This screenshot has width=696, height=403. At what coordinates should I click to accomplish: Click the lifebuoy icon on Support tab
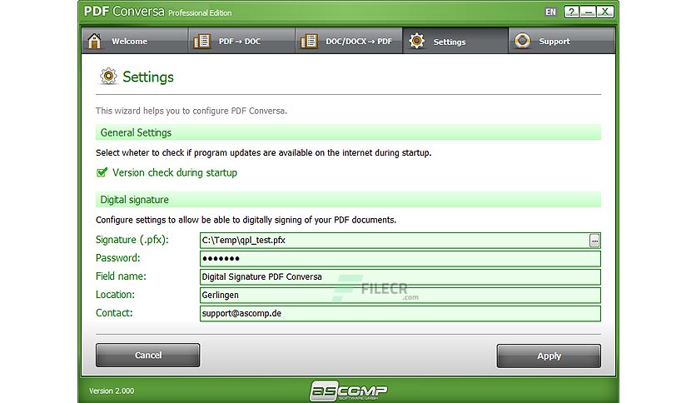(523, 41)
